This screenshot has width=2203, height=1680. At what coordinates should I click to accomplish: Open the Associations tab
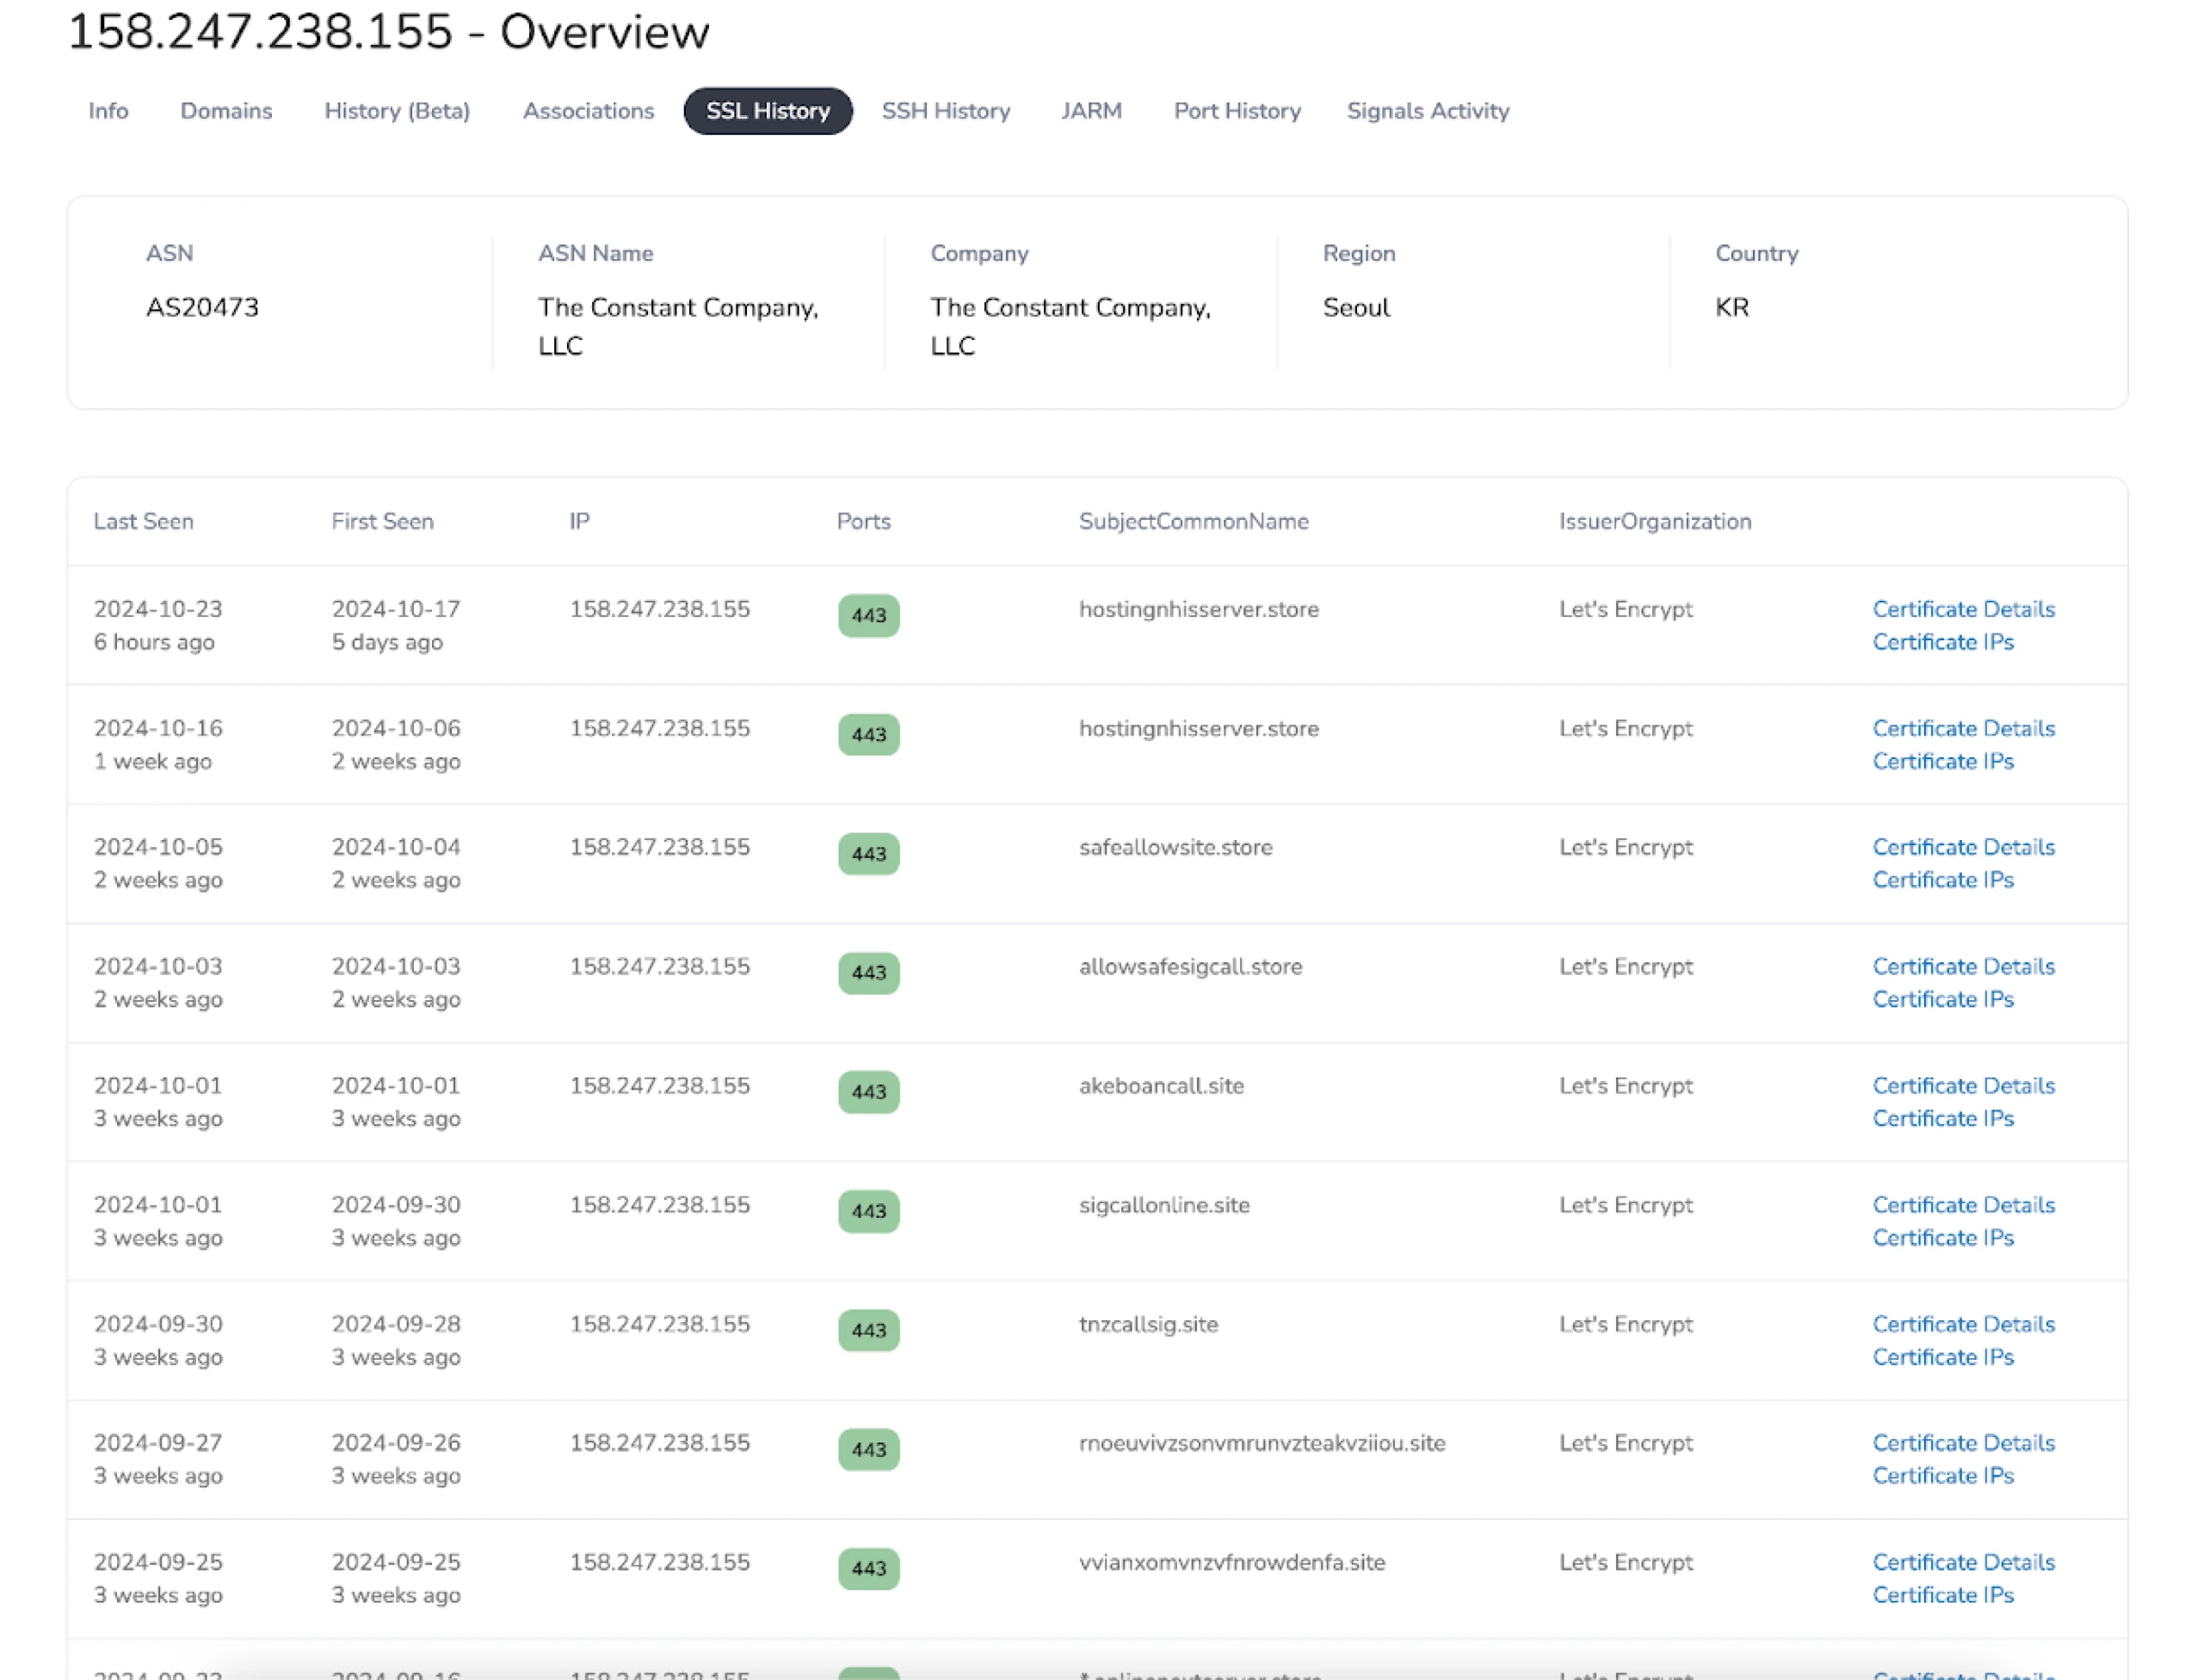click(x=588, y=111)
